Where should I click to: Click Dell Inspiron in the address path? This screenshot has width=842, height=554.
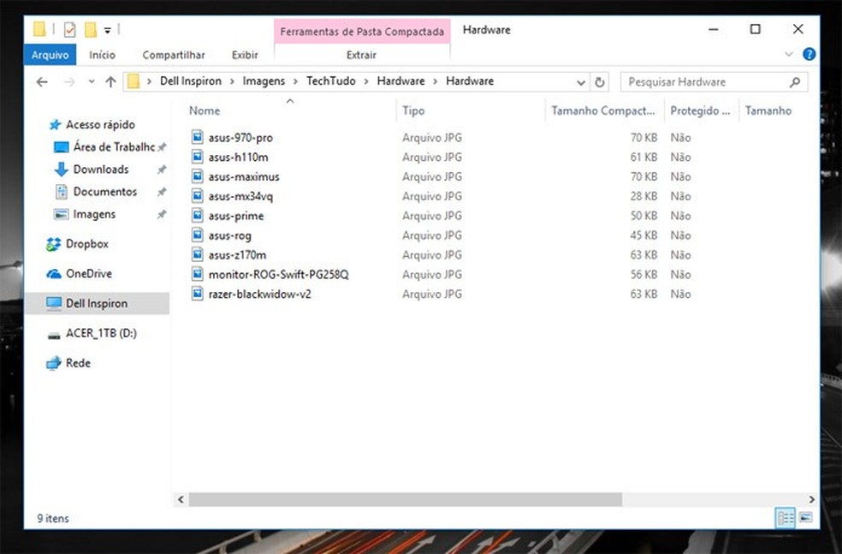[191, 81]
